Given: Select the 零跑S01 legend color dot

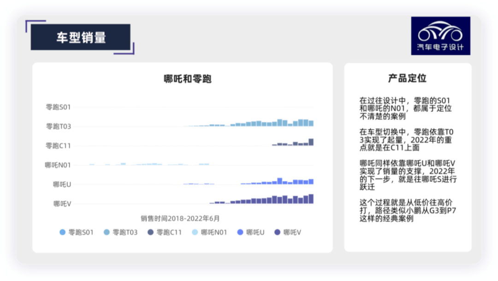Looking at the screenshot, I should [63, 232].
